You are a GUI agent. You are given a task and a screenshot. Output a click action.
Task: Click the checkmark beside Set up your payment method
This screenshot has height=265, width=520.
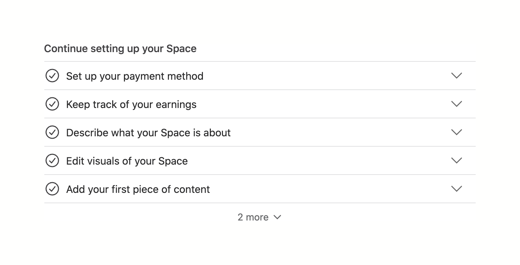52,76
